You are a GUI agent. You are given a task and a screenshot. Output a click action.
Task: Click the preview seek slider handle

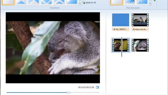[68, 92]
